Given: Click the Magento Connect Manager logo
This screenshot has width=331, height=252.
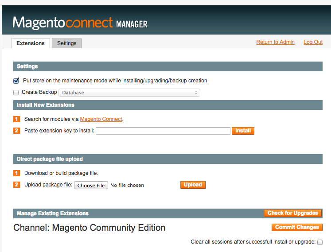Looking at the screenshot, I should 80,23.
